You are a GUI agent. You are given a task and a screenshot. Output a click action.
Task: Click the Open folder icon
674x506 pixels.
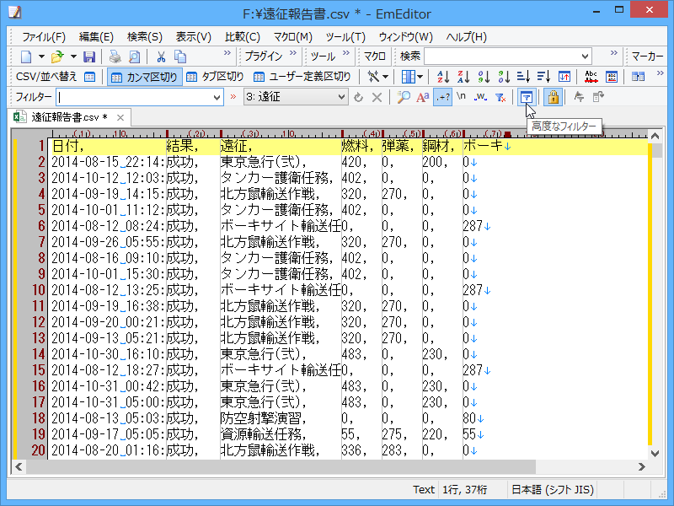point(57,57)
